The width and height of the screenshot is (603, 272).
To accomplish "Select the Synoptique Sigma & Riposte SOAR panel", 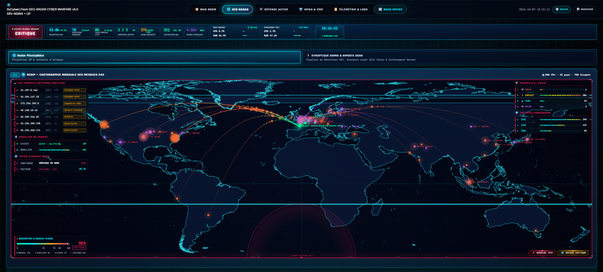I will click(448, 57).
